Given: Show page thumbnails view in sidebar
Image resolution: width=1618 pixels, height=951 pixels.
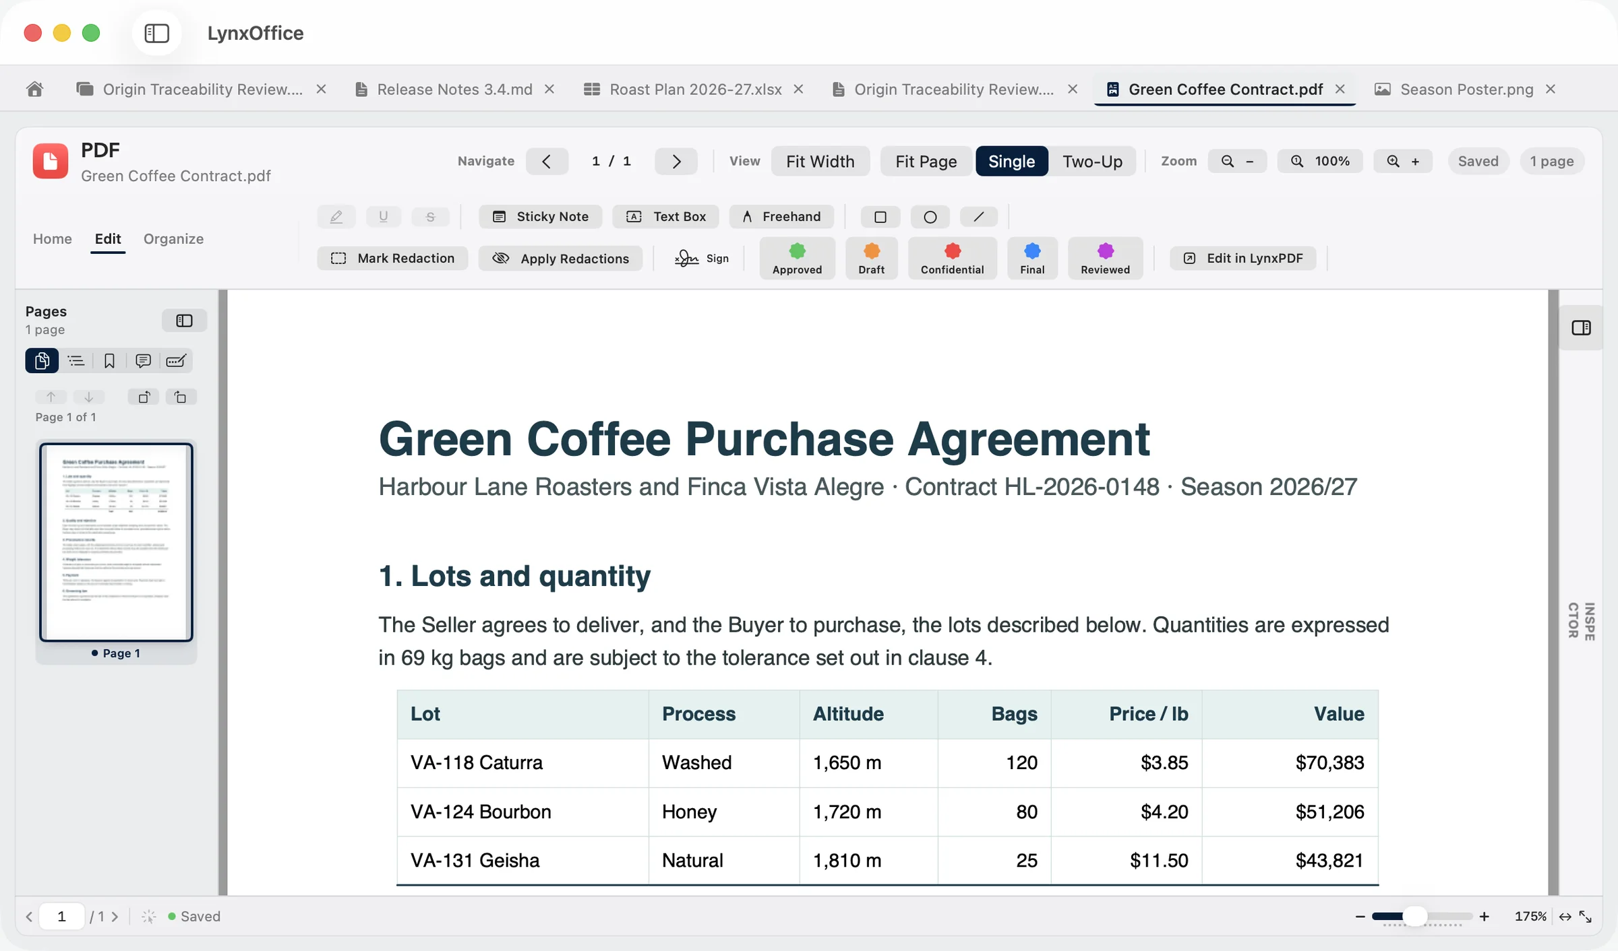Looking at the screenshot, I should [42, 361].
